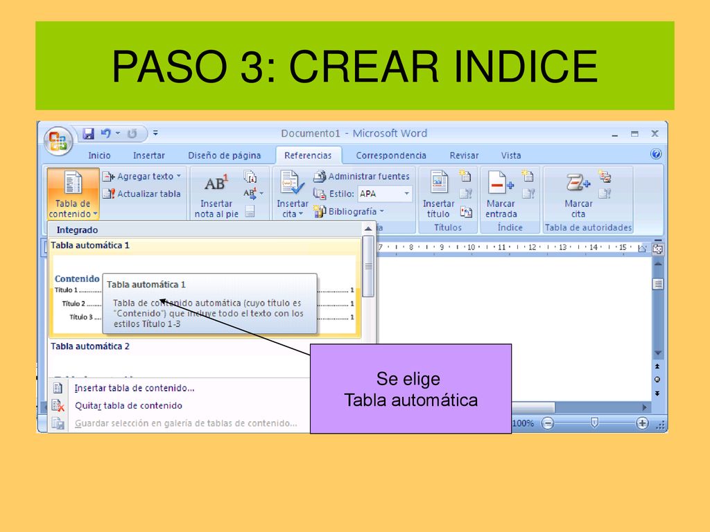Click the vertical scroll-down arrow
710x532 pixels.
tap(658, 353)
